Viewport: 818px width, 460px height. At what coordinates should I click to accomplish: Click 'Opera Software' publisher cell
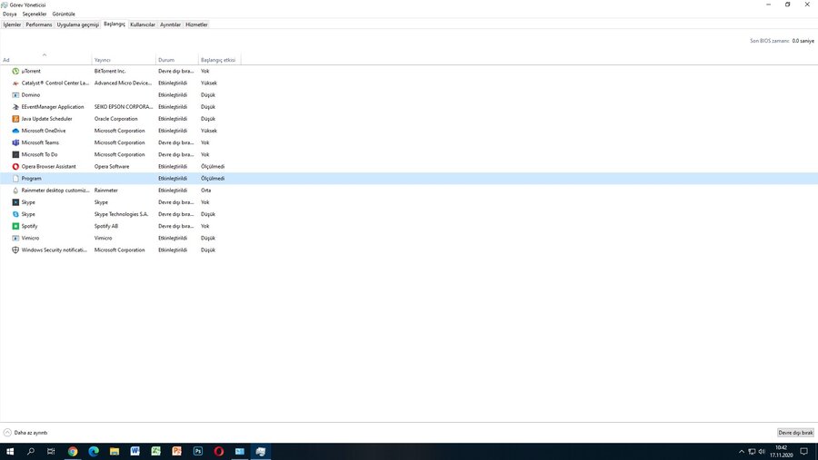[112, 167]
